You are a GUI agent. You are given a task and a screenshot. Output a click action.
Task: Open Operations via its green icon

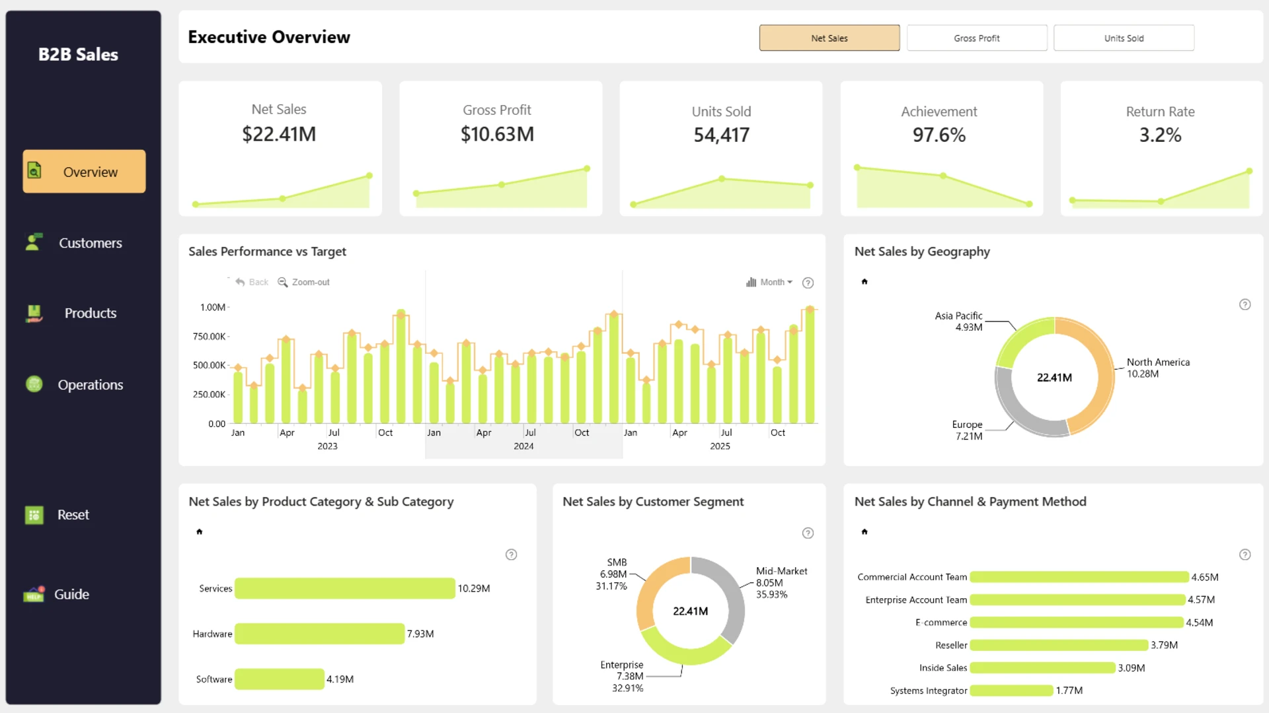click(34, 384)
